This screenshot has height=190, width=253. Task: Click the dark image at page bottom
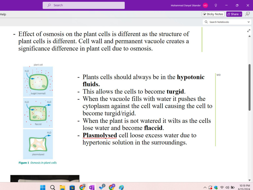click(x=45, y=179)
